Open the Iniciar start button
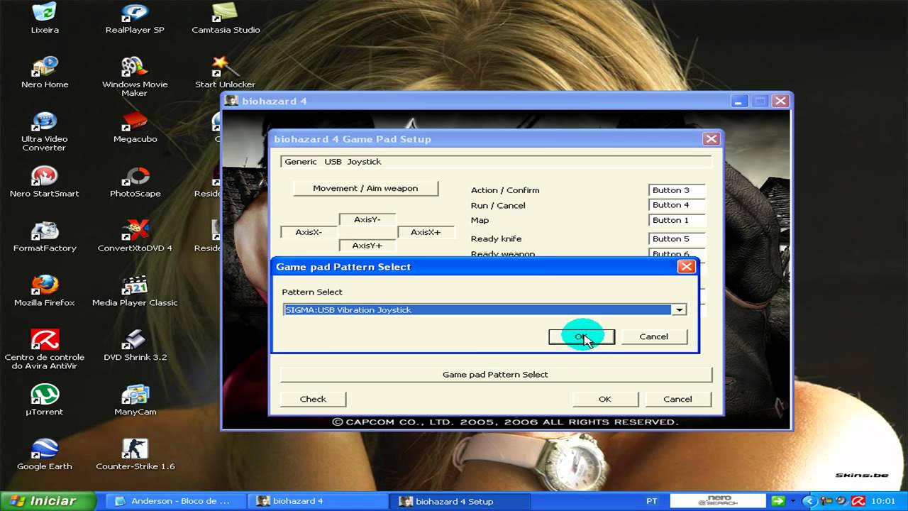 pos(48,501)
